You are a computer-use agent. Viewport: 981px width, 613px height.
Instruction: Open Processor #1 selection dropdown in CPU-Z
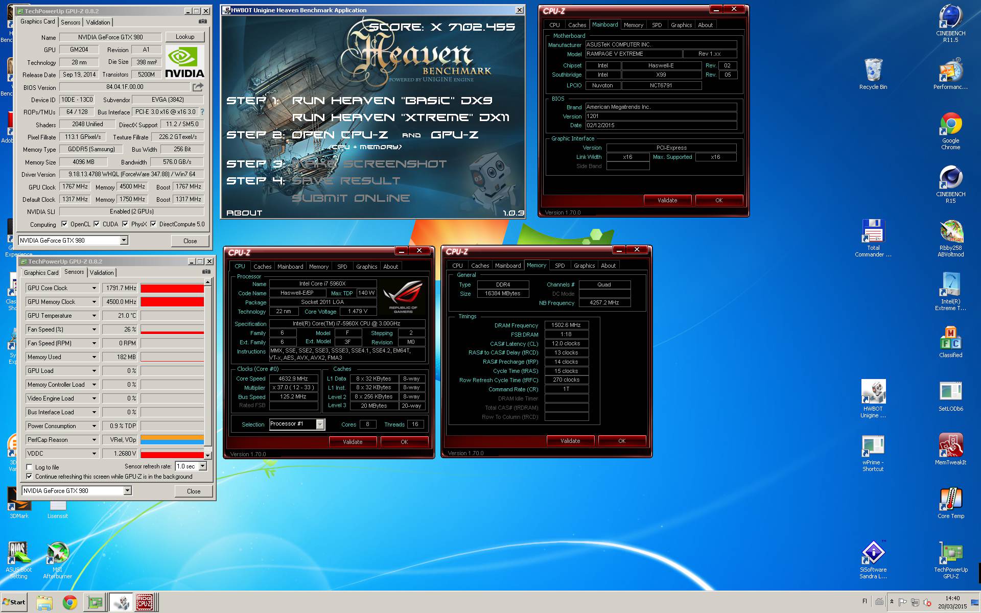[x=320, y=424]
